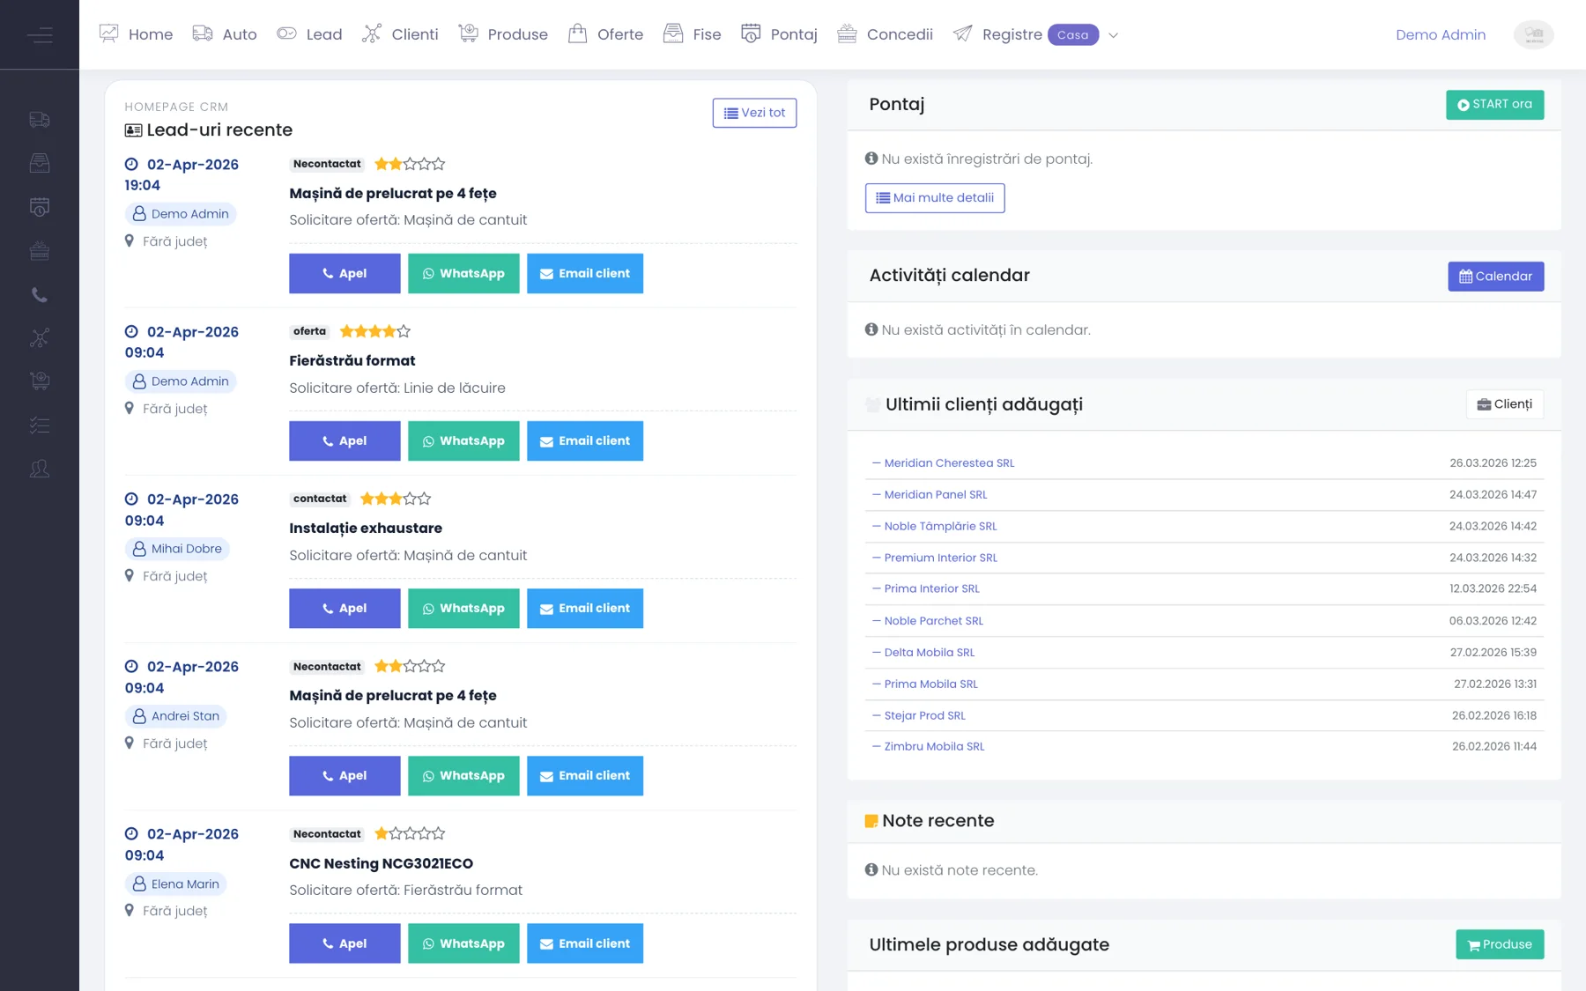This screenshot has width=1586, height=991.
Task: Open Zimbru Mobila SRL client link
Action: tap(934, 747)
